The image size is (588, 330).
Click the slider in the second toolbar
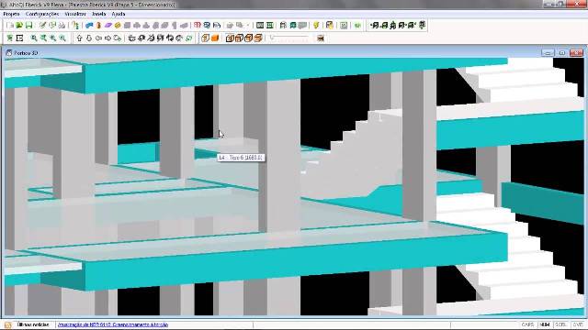pyautogui.click(x=289, y=38)
